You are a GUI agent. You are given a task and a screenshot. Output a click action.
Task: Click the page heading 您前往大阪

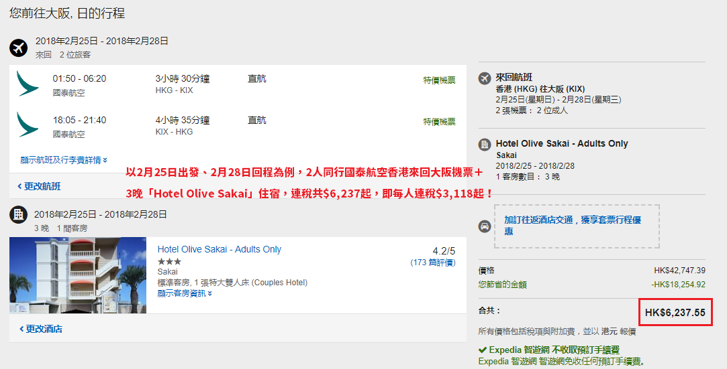[x=67, y=13]
